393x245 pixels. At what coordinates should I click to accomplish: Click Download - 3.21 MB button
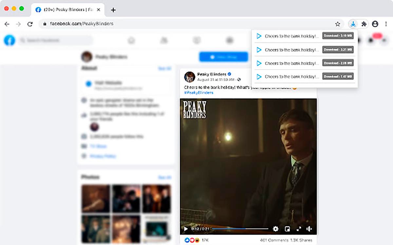coord(338,50)
